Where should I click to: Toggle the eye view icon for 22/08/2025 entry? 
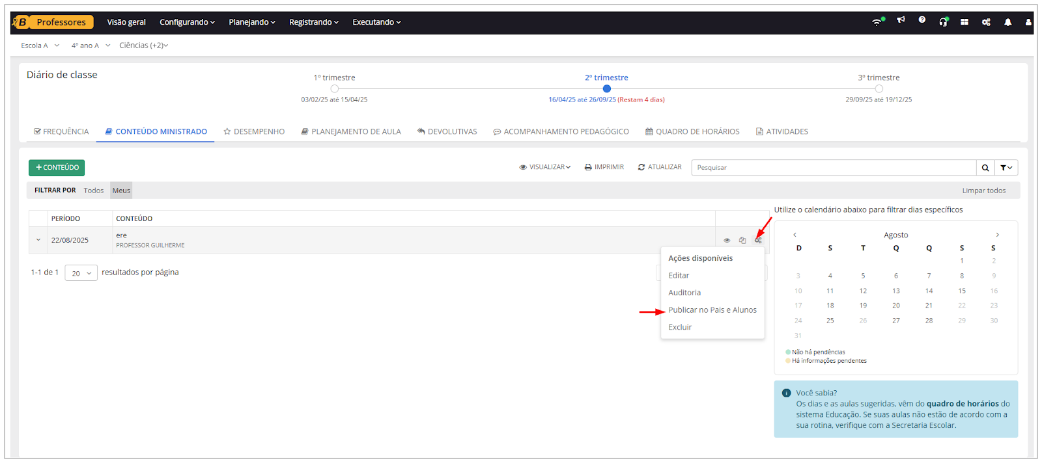(x=727, y=241)
